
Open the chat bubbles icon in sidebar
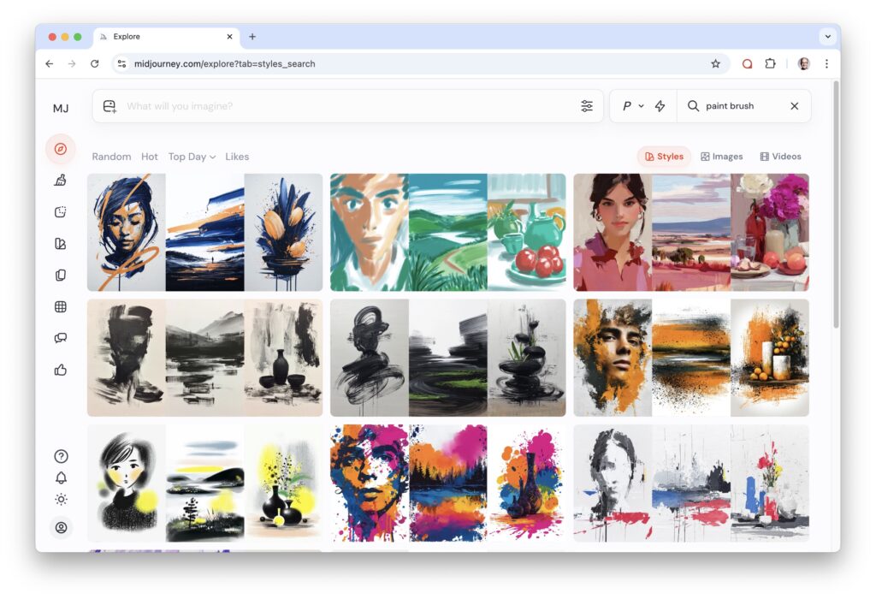coord(60,338)
